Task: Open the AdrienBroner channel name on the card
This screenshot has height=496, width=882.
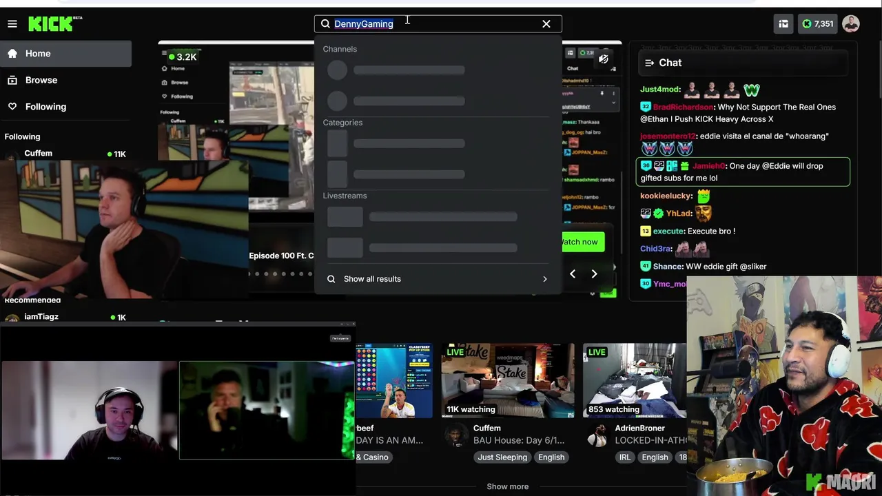Action: (640, 428)
